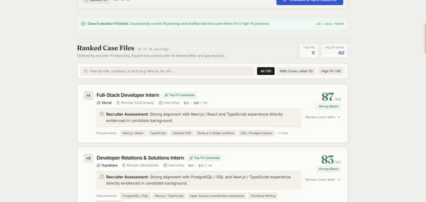Click the building icon next to Supabase
The width and height of the screenshot is (426, 202).
[x=98, y=165]
